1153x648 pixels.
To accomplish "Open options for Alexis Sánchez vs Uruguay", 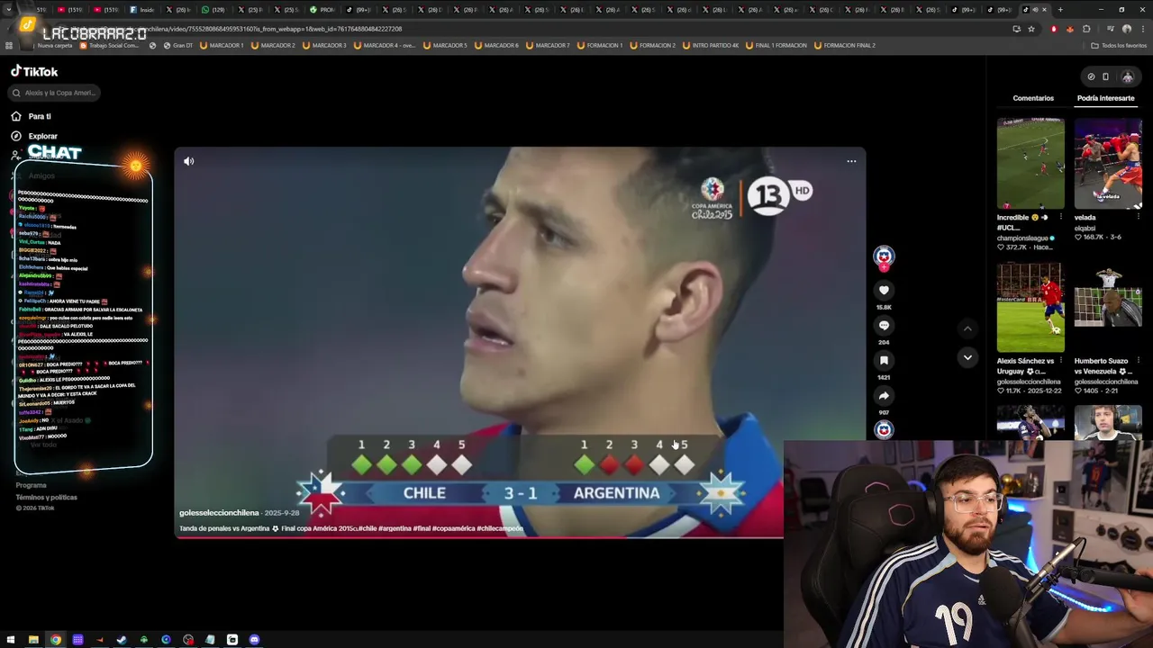I will pyautogui.click(x=1060, y=361).
